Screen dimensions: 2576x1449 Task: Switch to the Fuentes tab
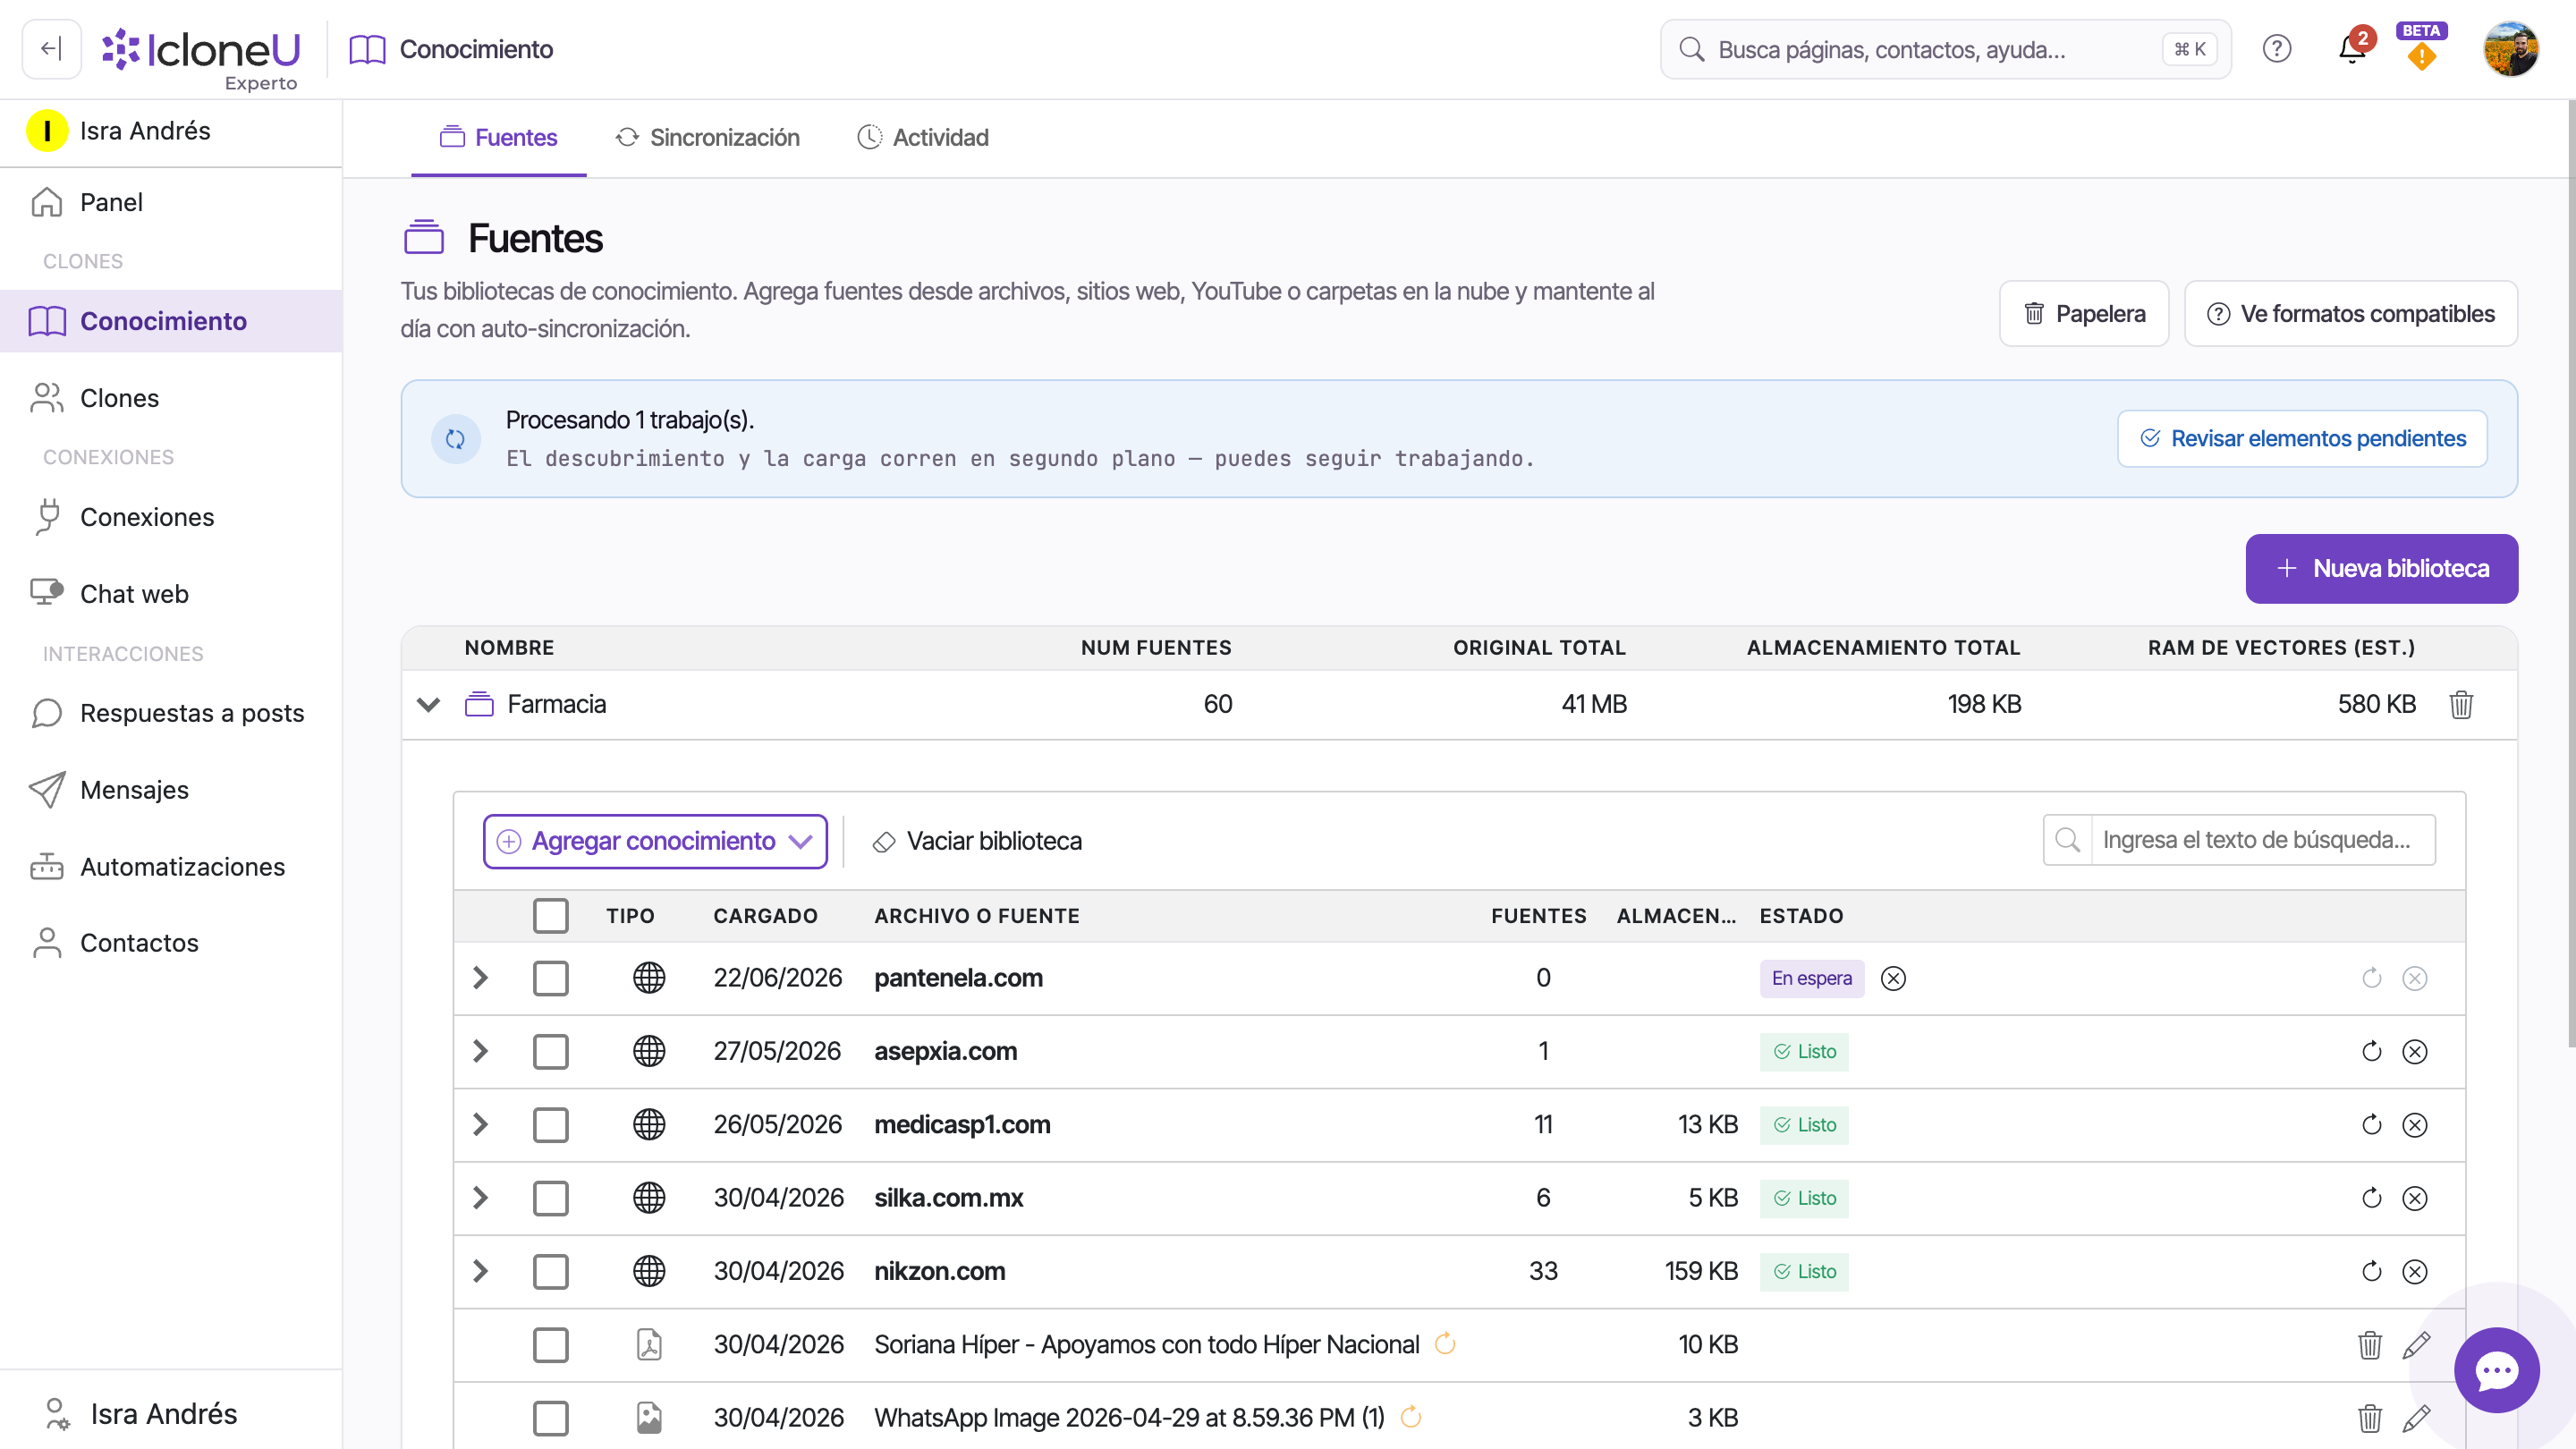click(x=498, y=138)
